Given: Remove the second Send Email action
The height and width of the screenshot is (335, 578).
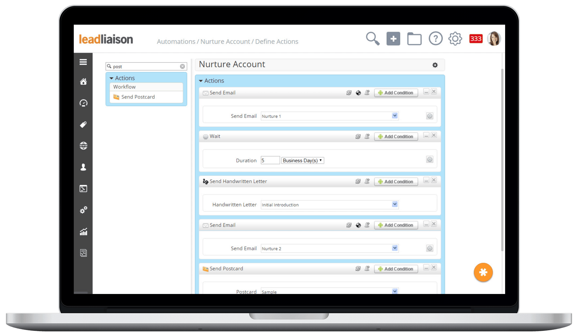Looking at the screenshot, I should pos(434,224).
